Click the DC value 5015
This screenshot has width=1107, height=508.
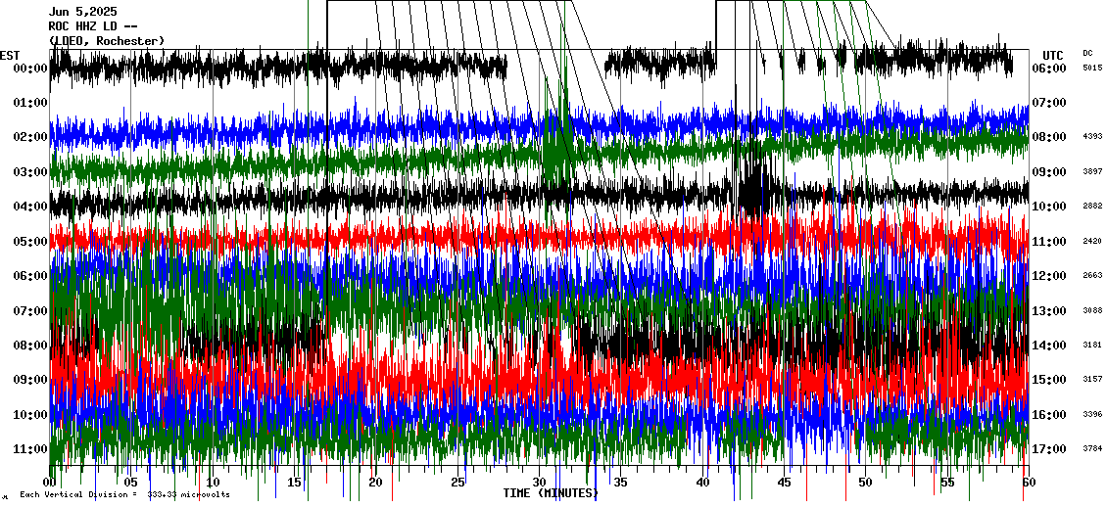1092,69
